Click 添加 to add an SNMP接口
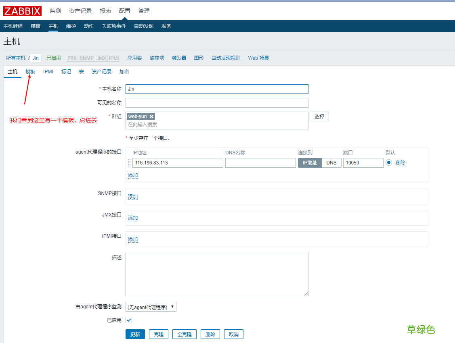Viewport: 455px width, 343px height. coord(132,196)
